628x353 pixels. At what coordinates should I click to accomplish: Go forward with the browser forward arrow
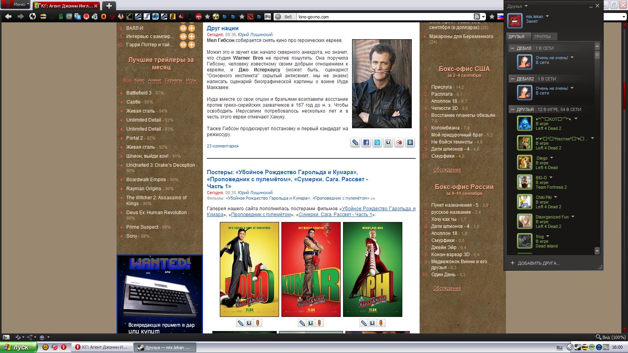click(21, 16)
